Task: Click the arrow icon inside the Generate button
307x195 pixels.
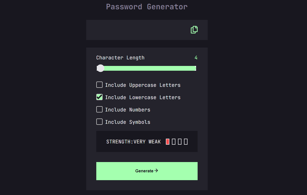Action: (156, 171)
